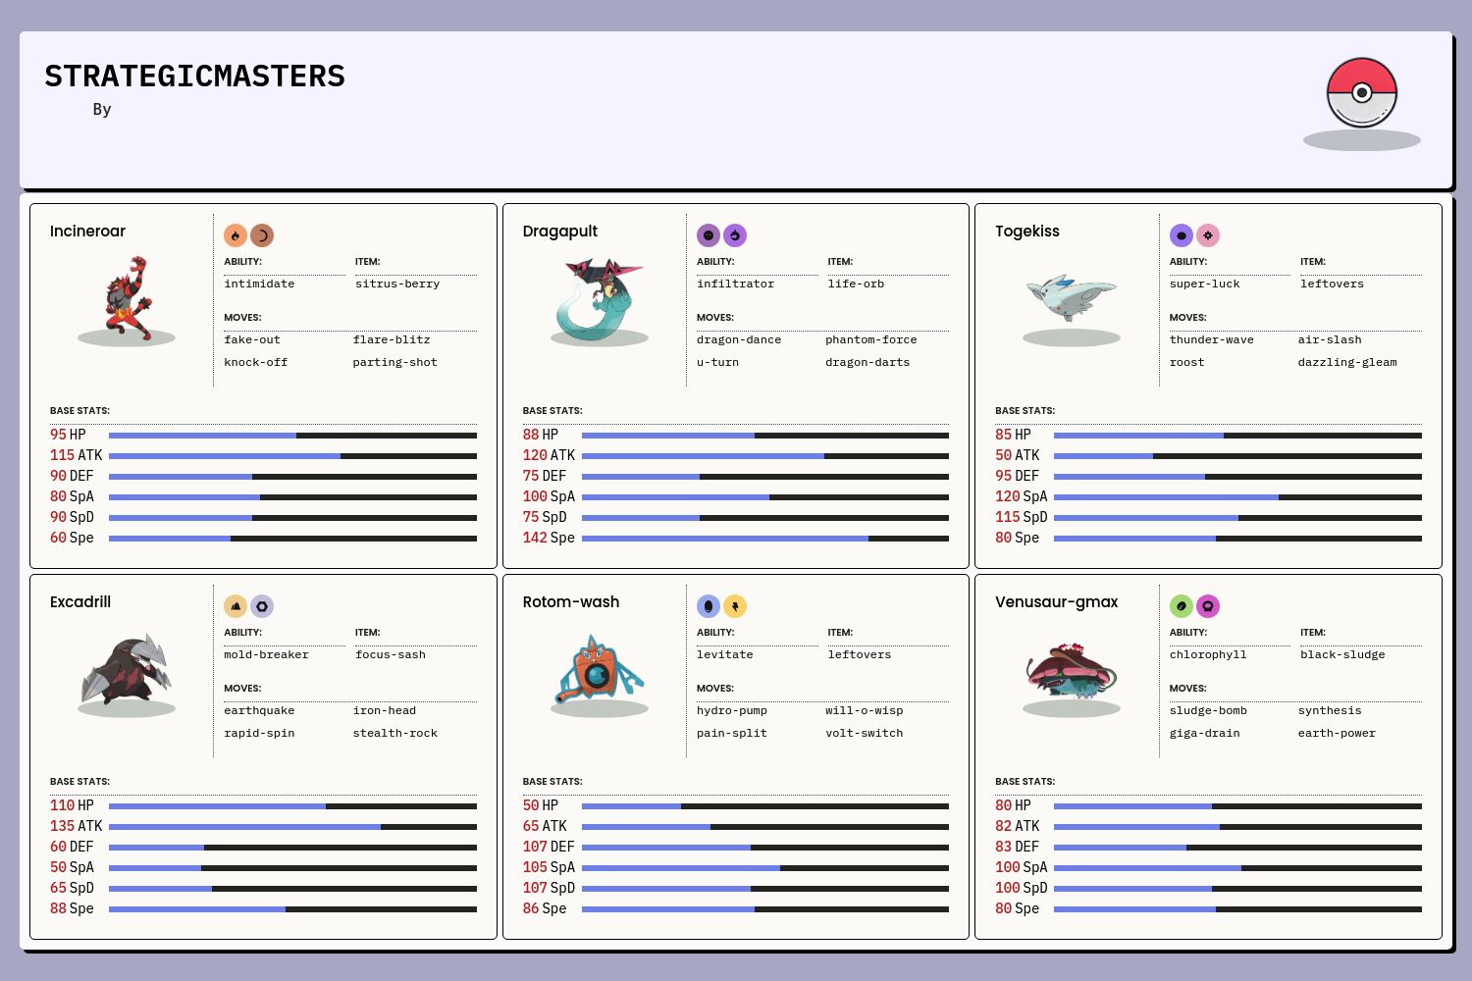Click Incineroar's Dark type icon
Screen dimensions: 1472x981
coord(262,235)
